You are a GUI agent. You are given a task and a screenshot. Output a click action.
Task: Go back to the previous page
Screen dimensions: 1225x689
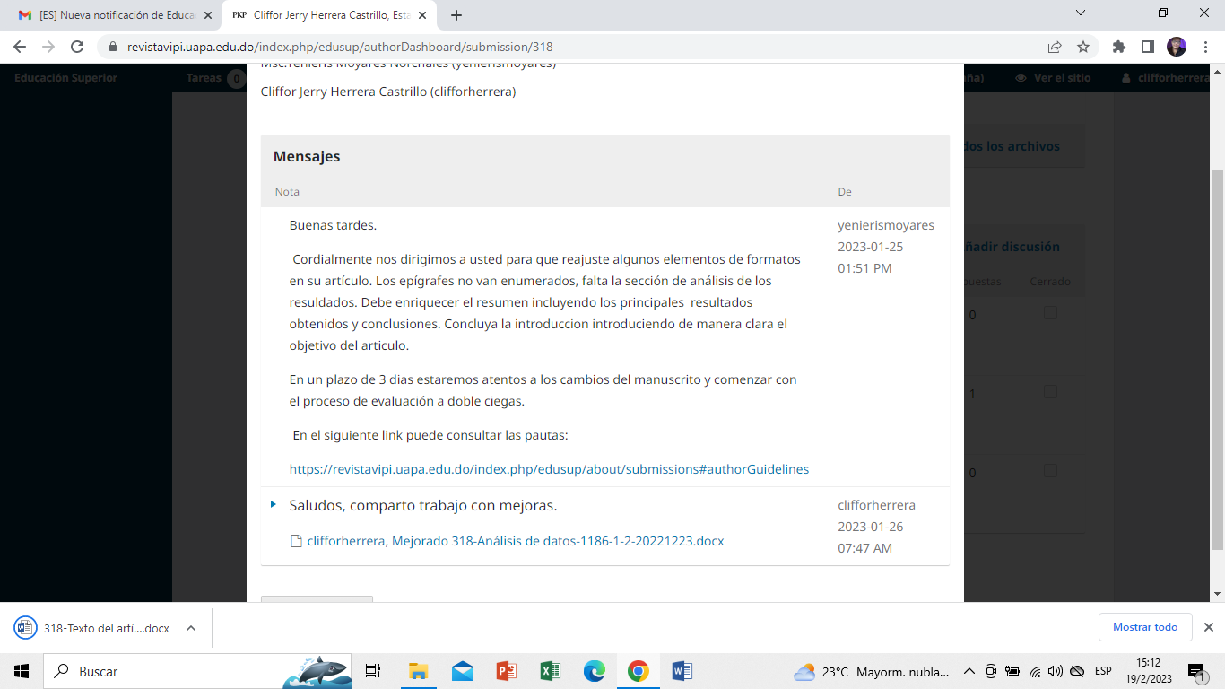click(x=20, y=47)
